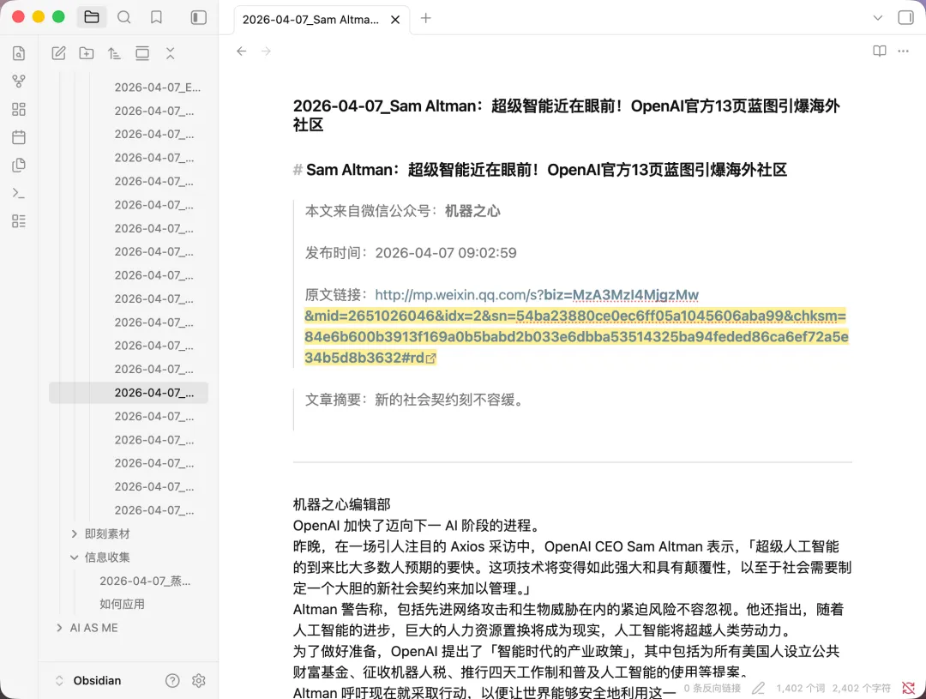
Task: Change the file sort order
Action: (x=114, y=53)
